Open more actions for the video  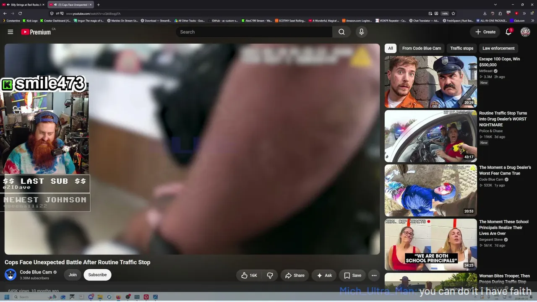(374, 276)
